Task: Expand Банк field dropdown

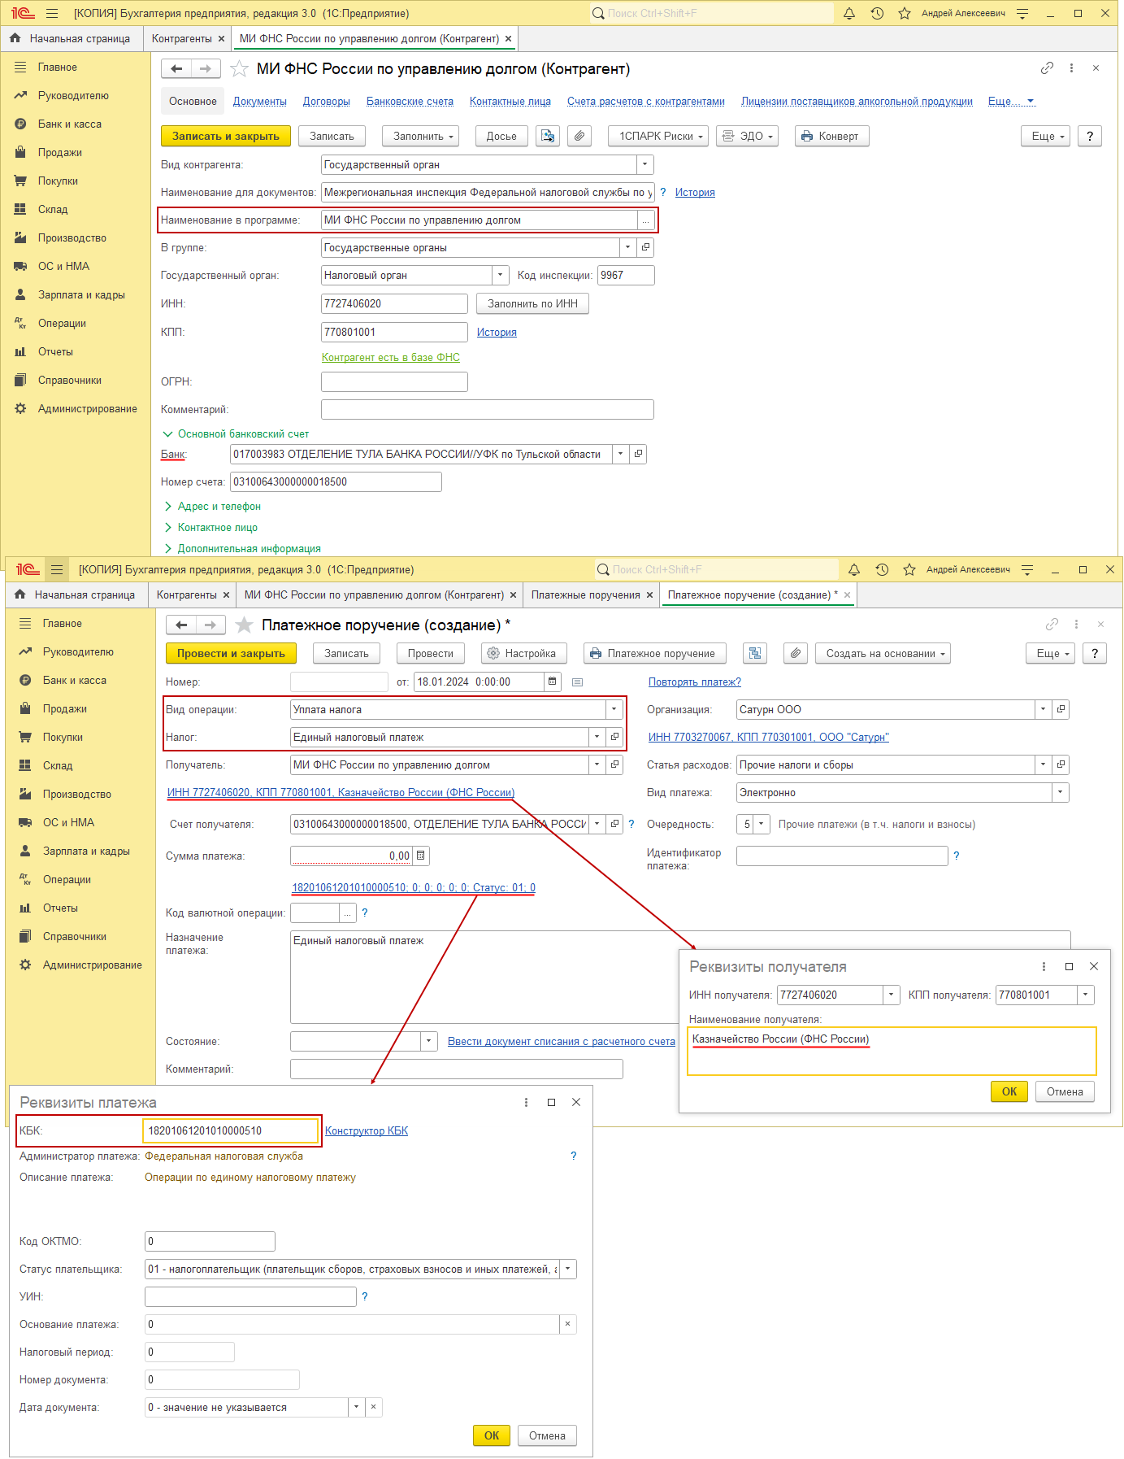Action: coord(621,455)
